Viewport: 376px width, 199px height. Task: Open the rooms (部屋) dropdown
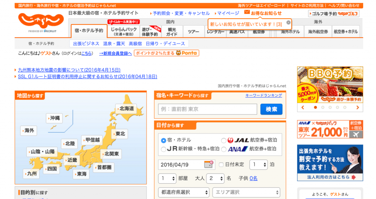click(167, 178)
